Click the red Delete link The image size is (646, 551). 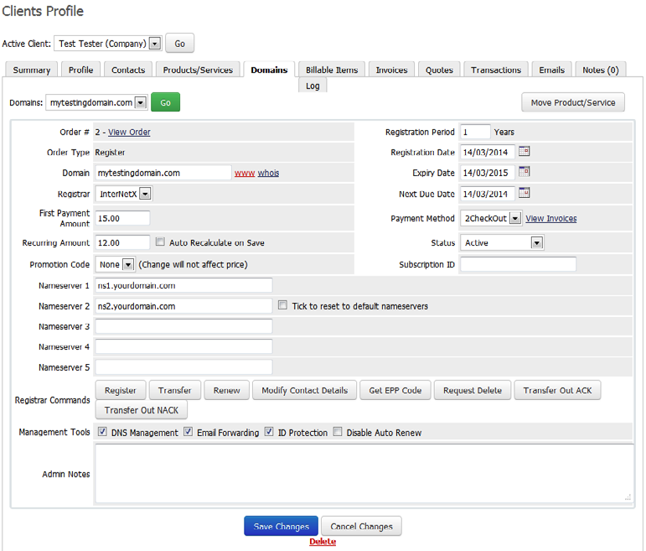(x=323, y=542)
